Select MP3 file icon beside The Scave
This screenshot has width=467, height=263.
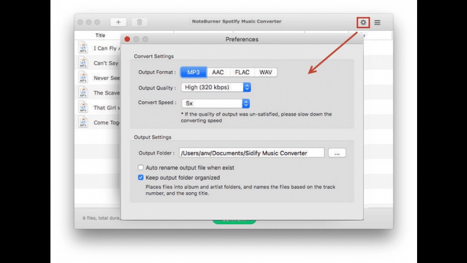point(83,92)
